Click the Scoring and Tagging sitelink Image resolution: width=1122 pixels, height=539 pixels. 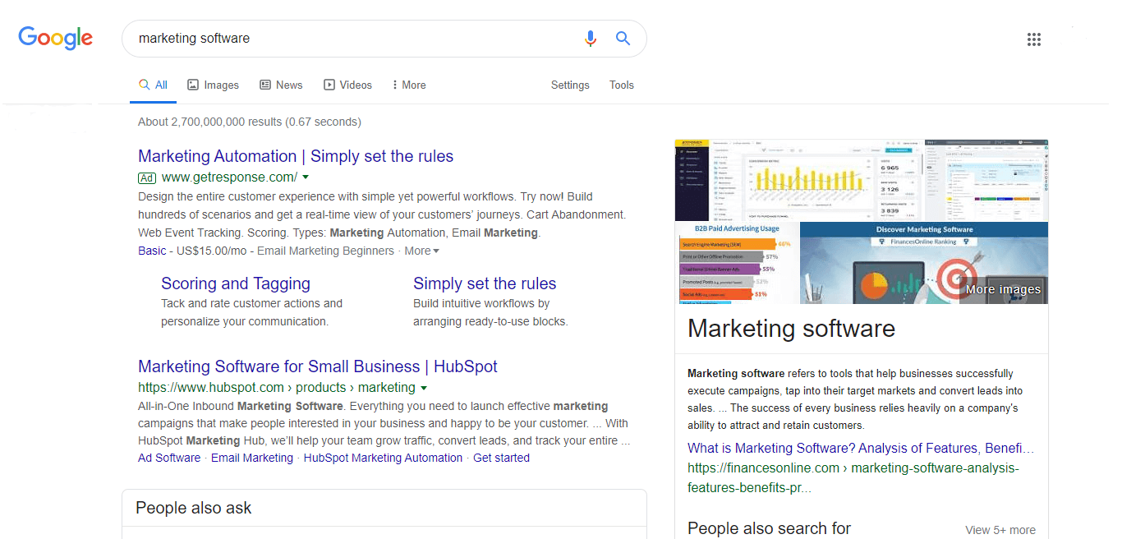(x=236, y=283)
